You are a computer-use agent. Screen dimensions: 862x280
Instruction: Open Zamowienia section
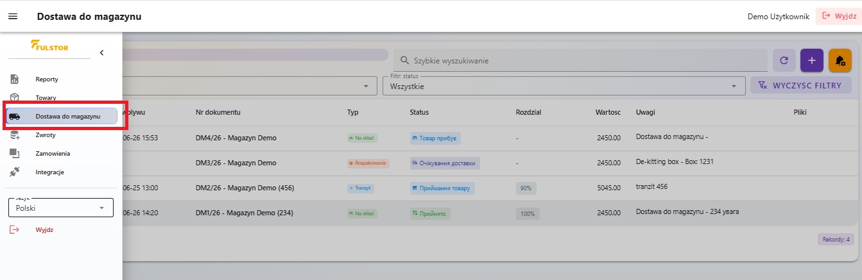53,153
